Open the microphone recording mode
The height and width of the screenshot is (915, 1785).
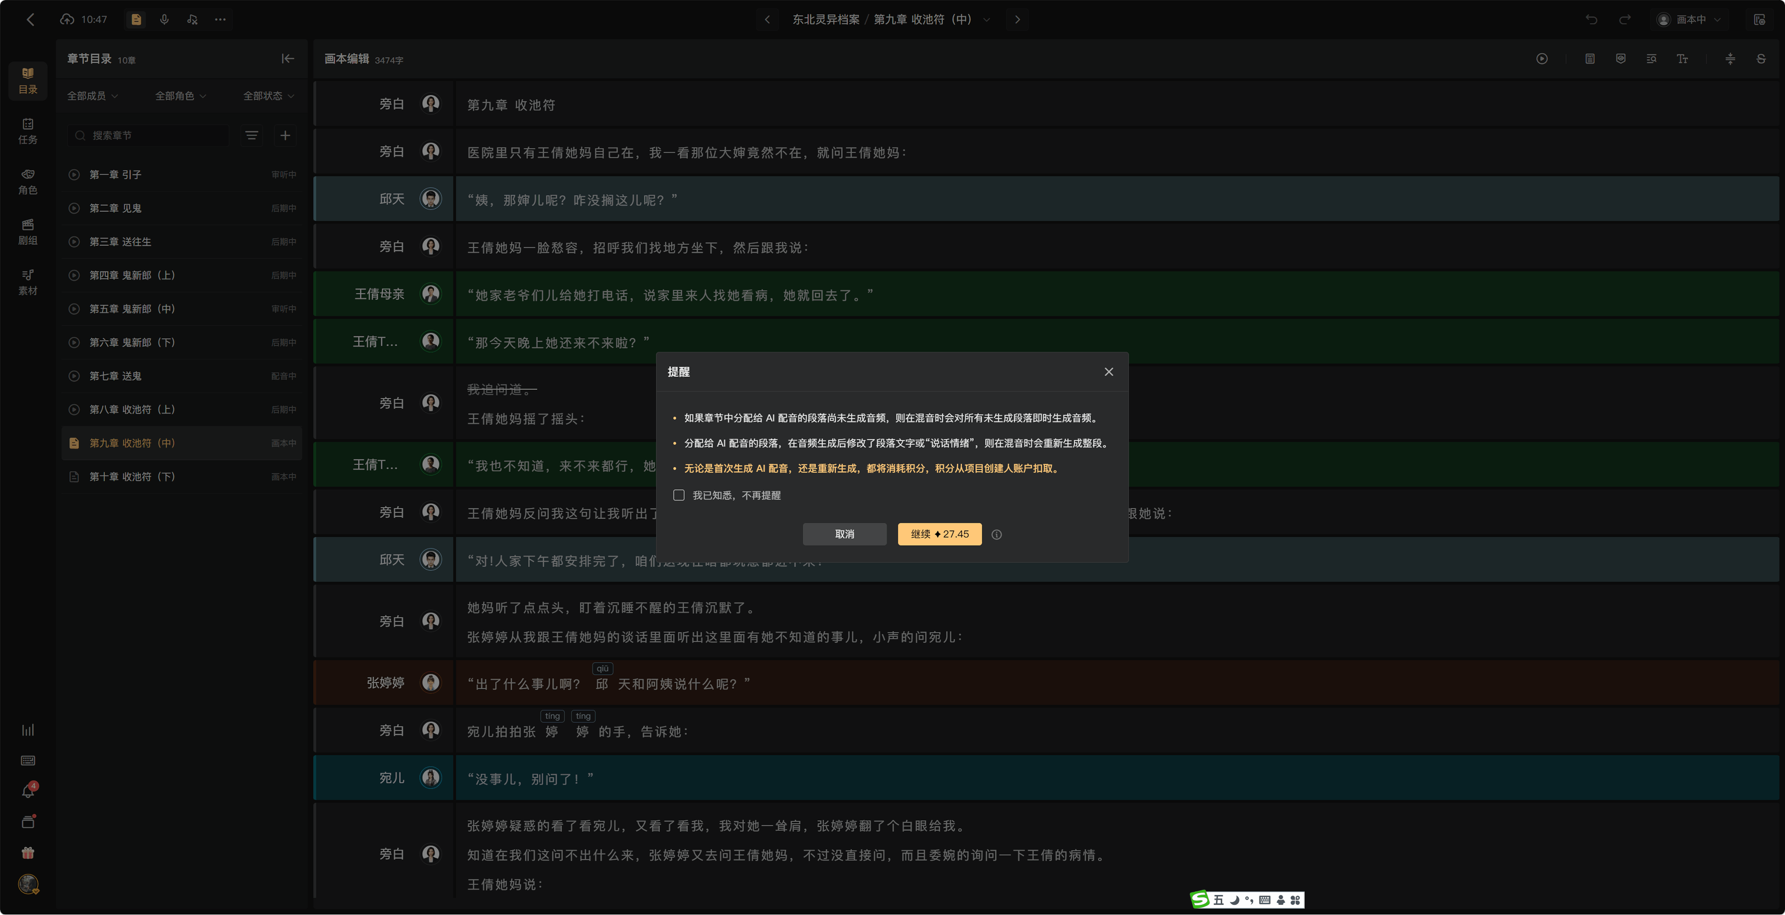[164, 20]
